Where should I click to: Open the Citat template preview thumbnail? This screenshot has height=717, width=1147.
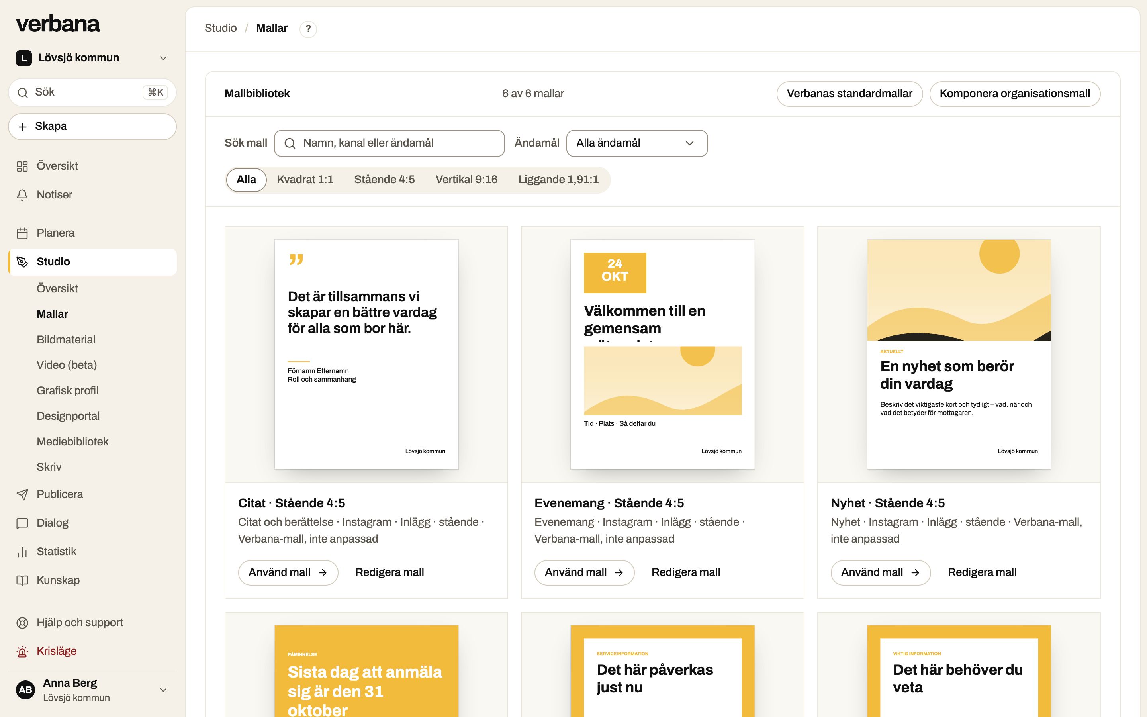click(x=366, y=354)
